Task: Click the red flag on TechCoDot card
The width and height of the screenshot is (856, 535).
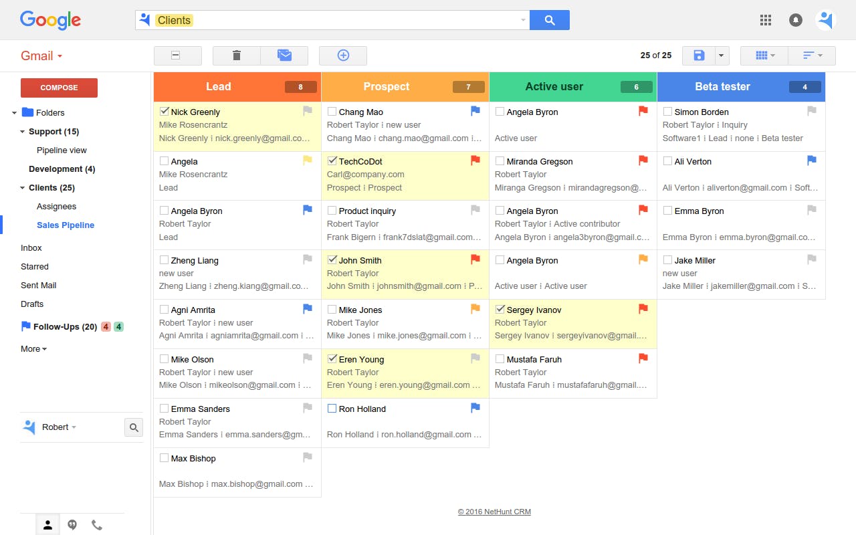Action: pos(475,160)
